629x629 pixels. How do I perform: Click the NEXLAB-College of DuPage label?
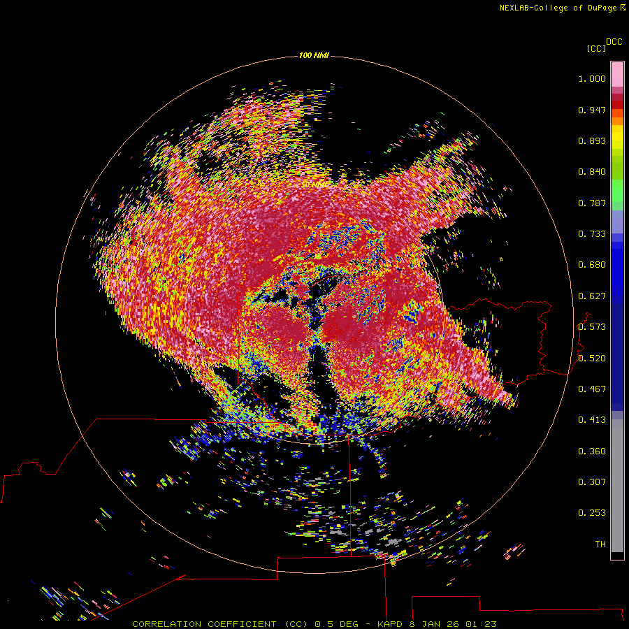click(x=558, y=8)
